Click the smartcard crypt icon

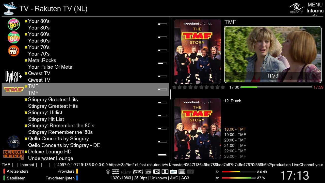tap(190, 172)
